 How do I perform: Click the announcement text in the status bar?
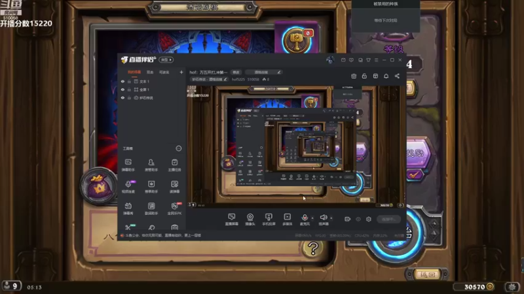163,235
